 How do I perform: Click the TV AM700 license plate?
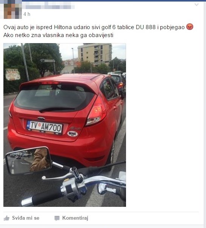click(44, 127)
